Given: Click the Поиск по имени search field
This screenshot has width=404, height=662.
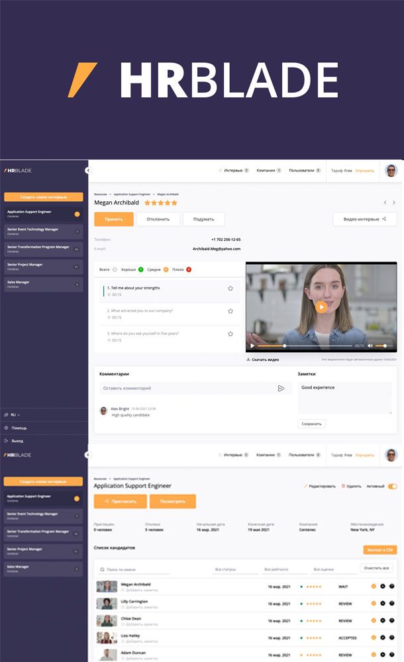Looking at the screenshot, I should pos(134,570).
